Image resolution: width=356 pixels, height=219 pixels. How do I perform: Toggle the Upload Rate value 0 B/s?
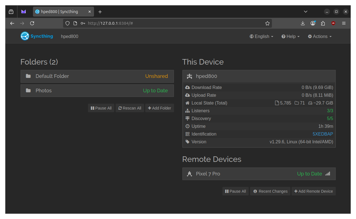[x=317, y=95]
